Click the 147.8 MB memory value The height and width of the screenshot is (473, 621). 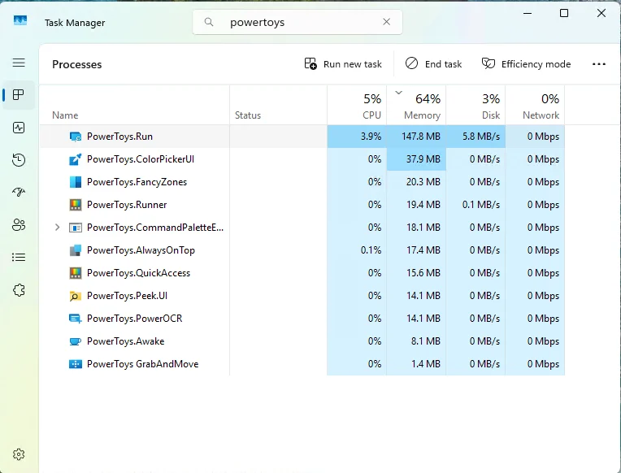point(420,137)
